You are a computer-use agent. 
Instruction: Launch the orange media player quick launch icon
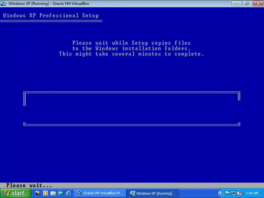(46, 193)
